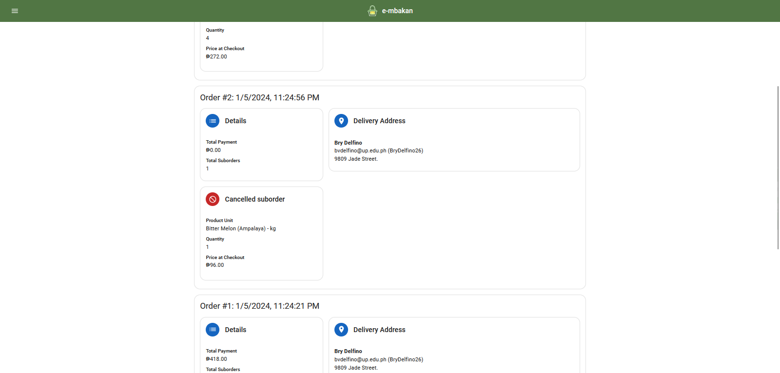Click Bitter Melon (Ampalaya) - kg product text
Screen dimensions: 780x373
pyautogui.click(x=240, y=228)
